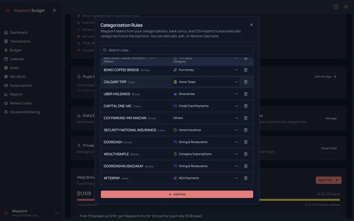Delete the CGY PARKING-PAY MACHIN rule

[246, 118]
